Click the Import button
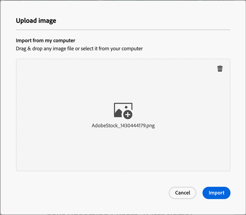 216,193
